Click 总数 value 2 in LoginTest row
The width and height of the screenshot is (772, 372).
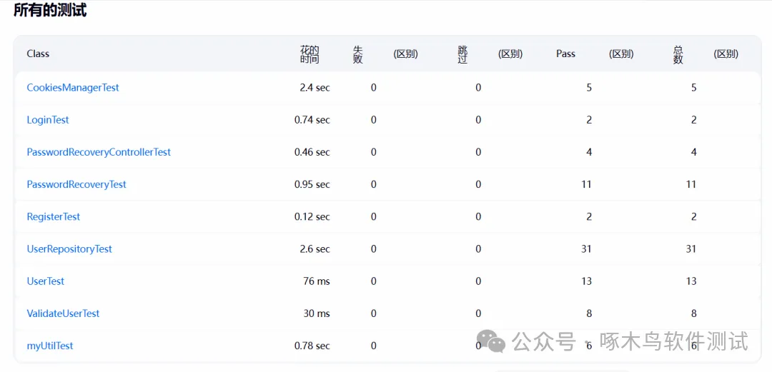click(x=693, y=120)
